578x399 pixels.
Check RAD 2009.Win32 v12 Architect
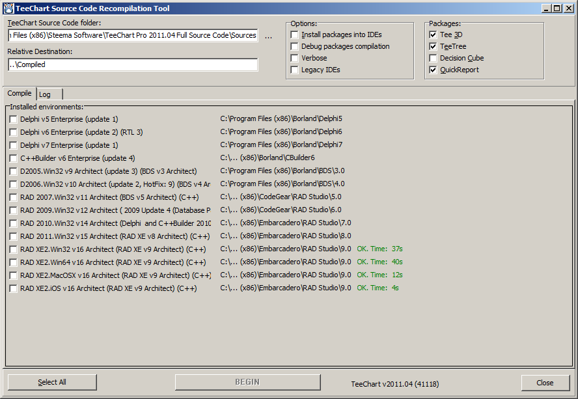(x=13, y=210)
